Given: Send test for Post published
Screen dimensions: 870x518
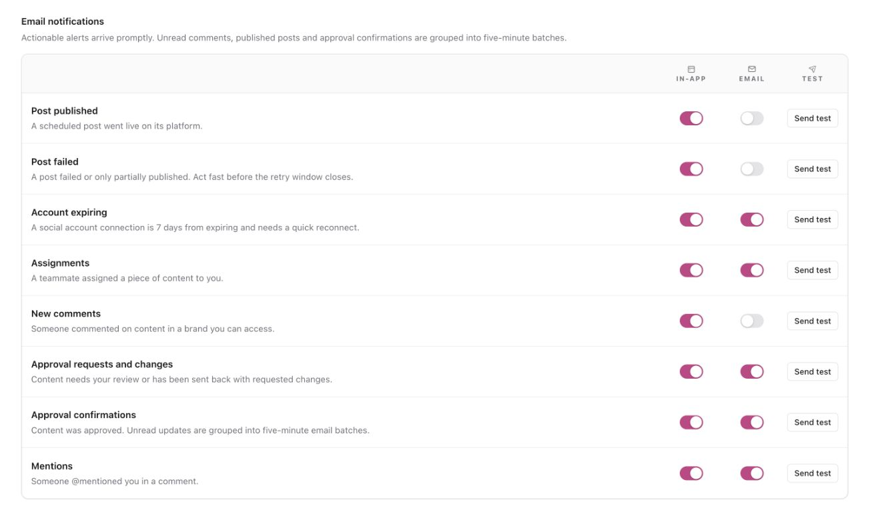Looking at the screenshot, I should (x=813, y=118).
